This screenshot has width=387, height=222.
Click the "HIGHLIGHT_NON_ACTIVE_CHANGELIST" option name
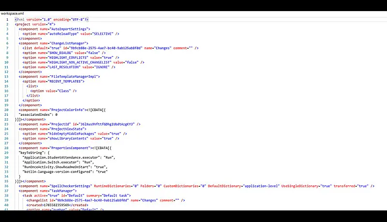click(x=79, y=62)
